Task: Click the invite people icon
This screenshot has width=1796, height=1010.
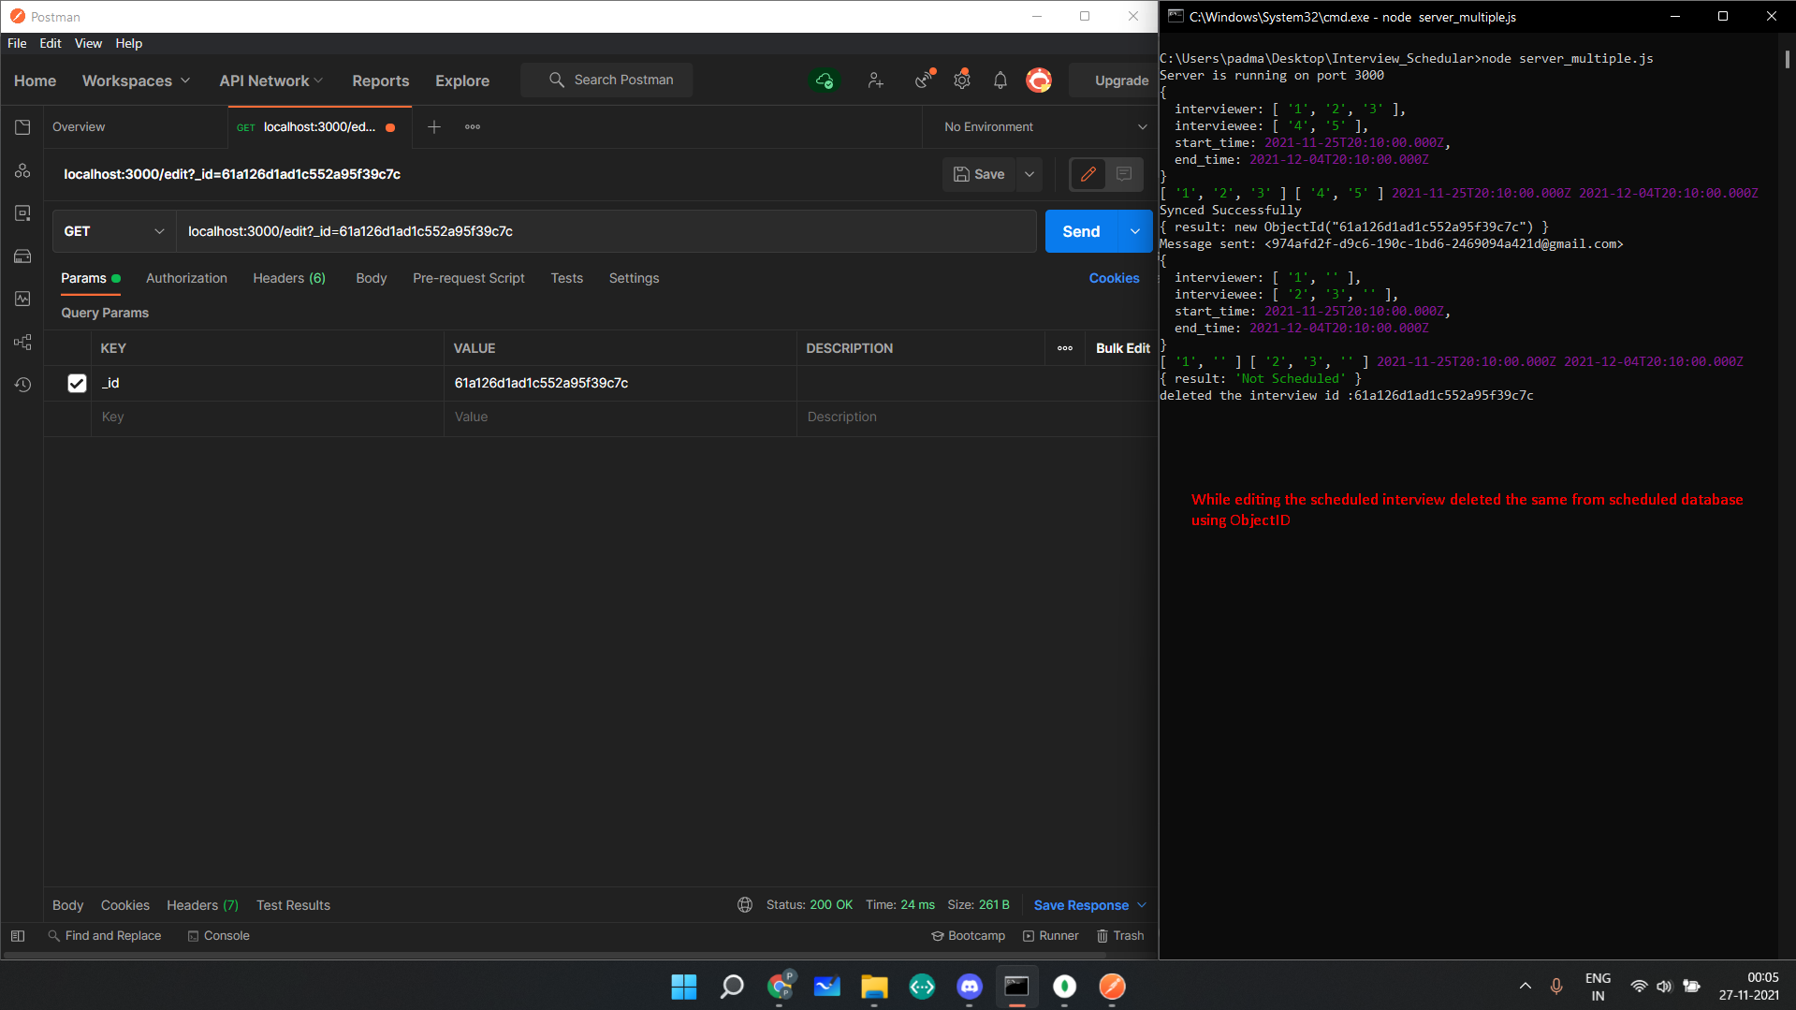Action: [x=875, y=81]
